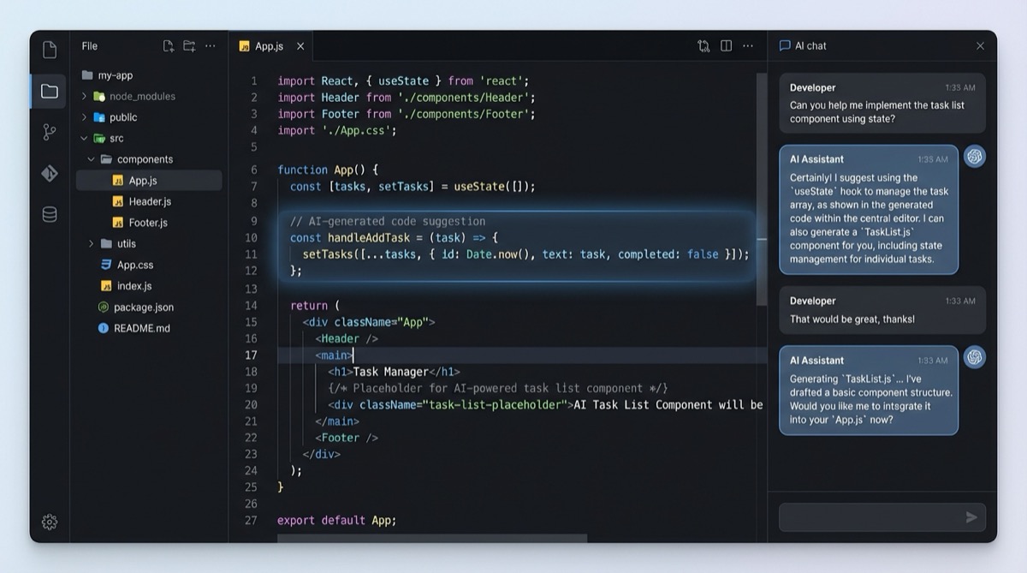
Task: Click the database icon in the sidebar
Action: [x=49, y=214]
